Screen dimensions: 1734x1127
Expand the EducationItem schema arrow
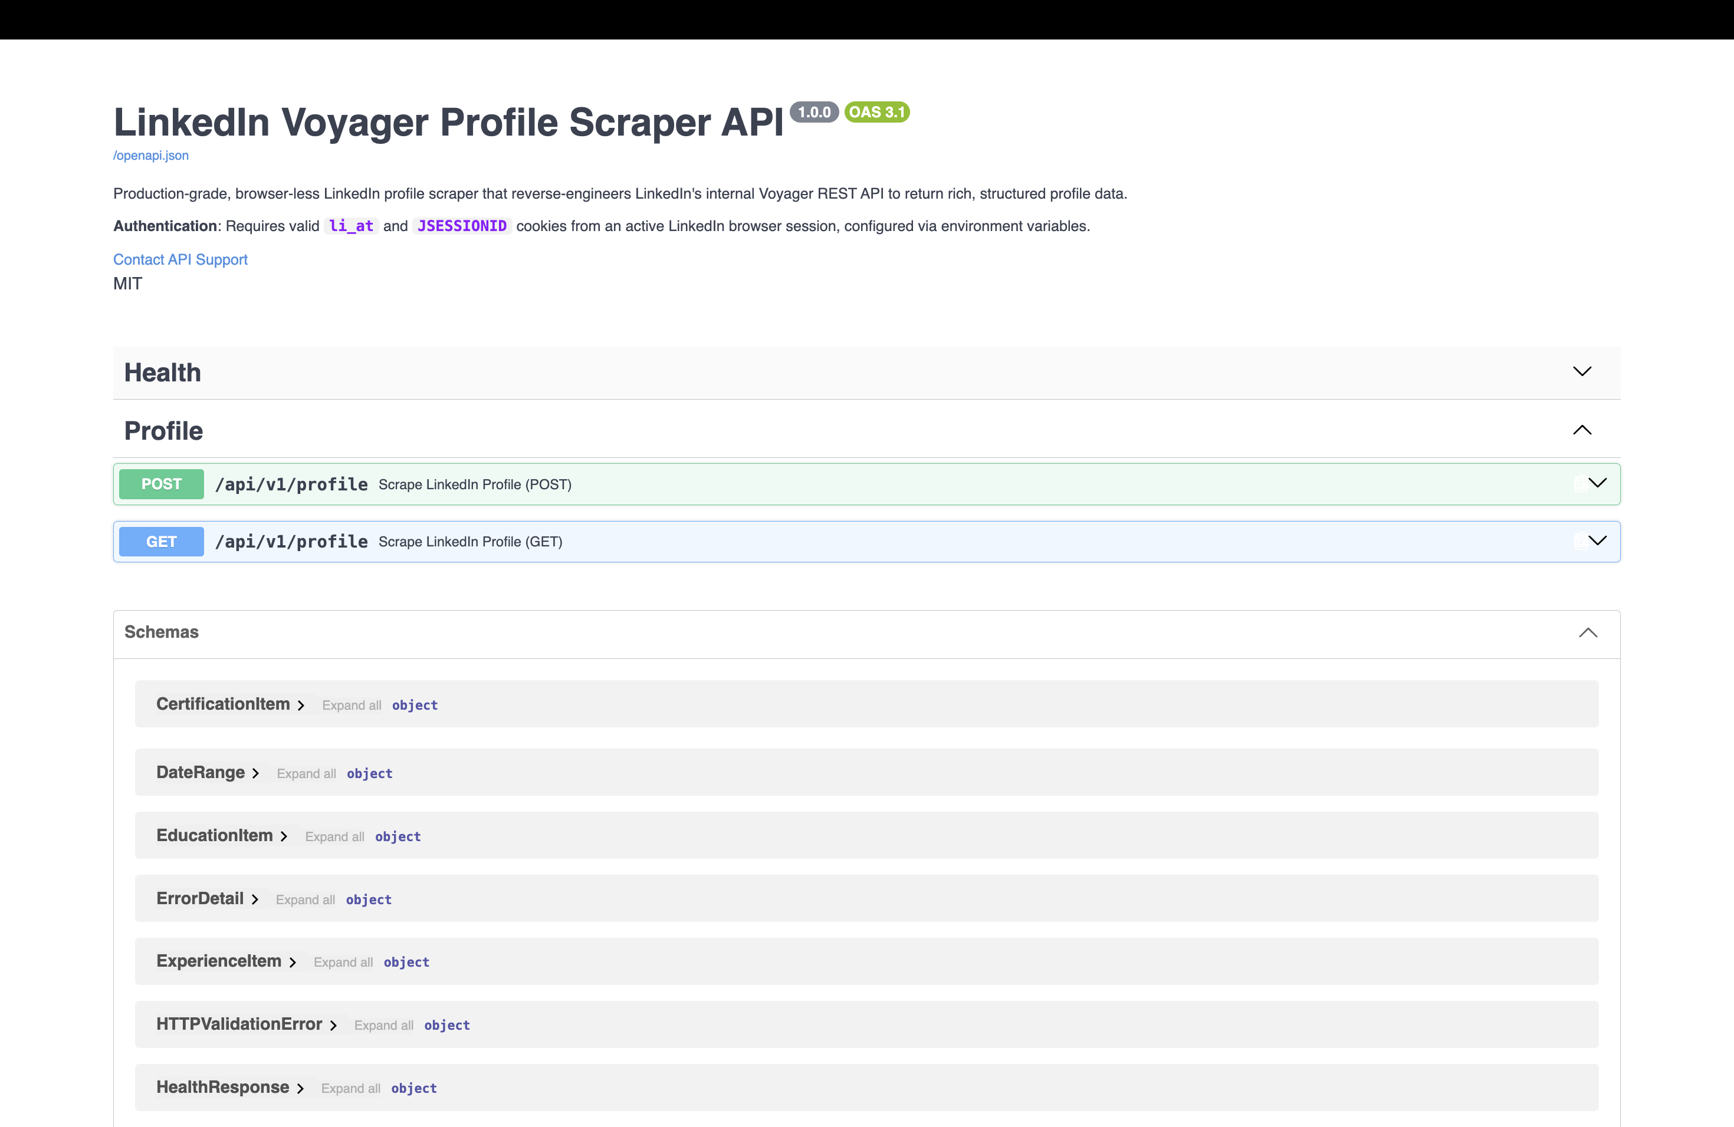(x=284, y=836)
